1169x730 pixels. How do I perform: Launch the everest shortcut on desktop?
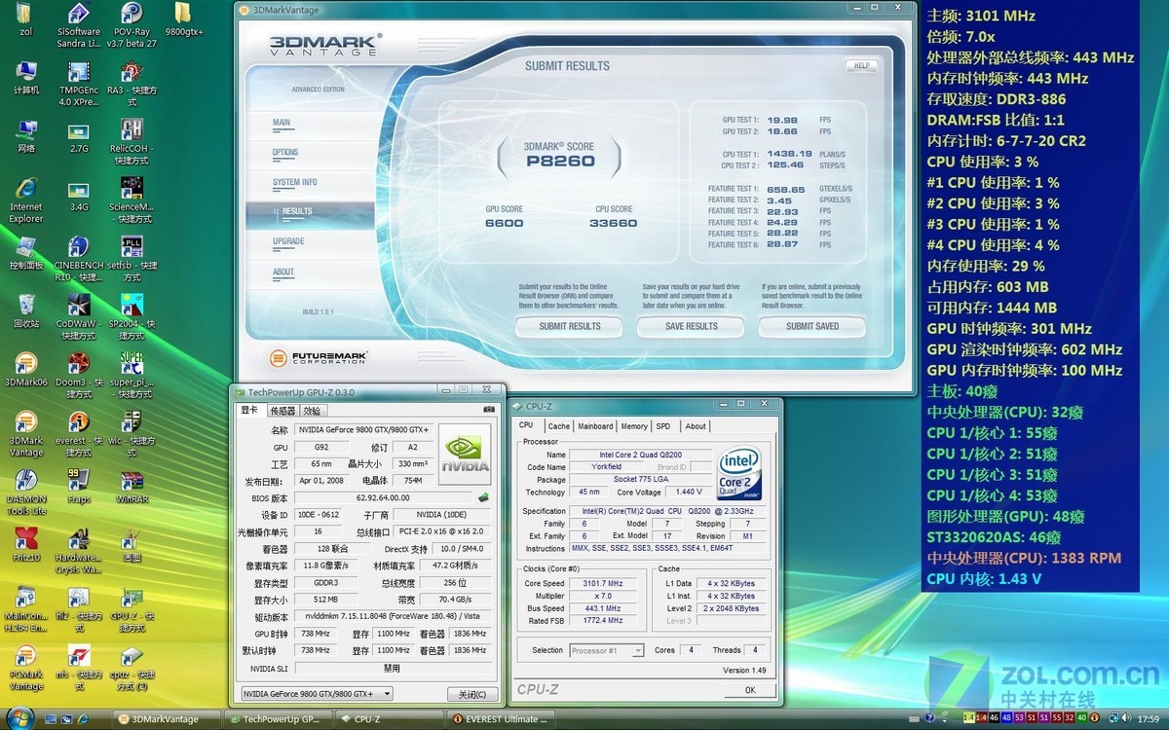(79, 433)
